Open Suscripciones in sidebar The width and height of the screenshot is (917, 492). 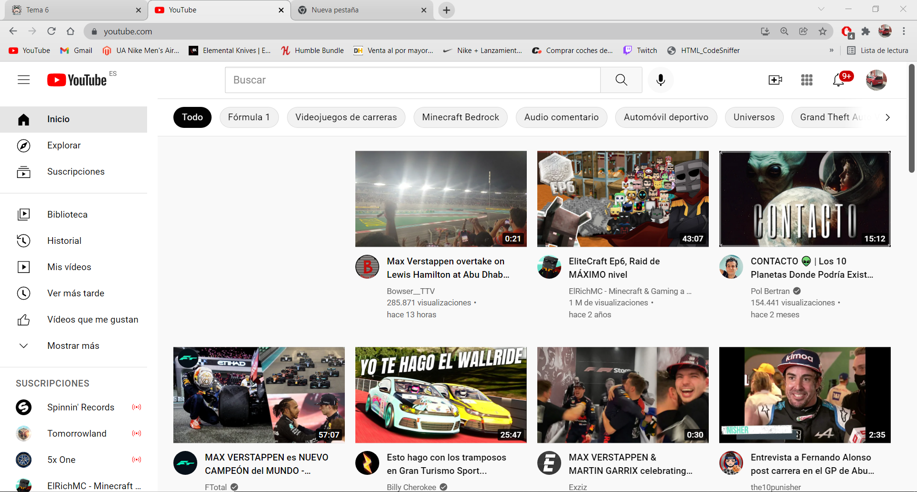coord(74,172)
